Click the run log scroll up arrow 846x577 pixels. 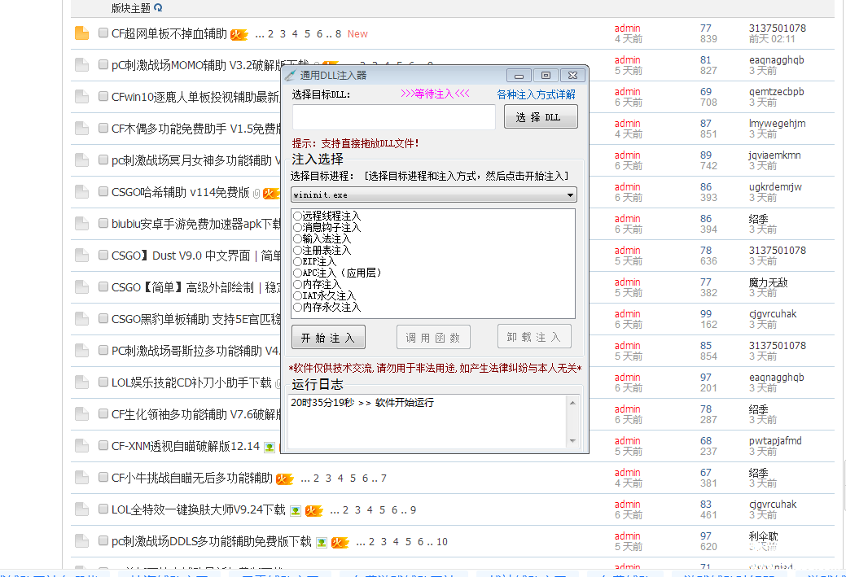pyautogui.click(x=572, y=403)
